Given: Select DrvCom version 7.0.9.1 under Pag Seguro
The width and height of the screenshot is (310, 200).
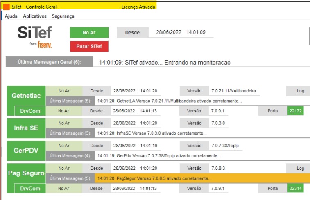Looking at the screenshot, I should point(218,189).
